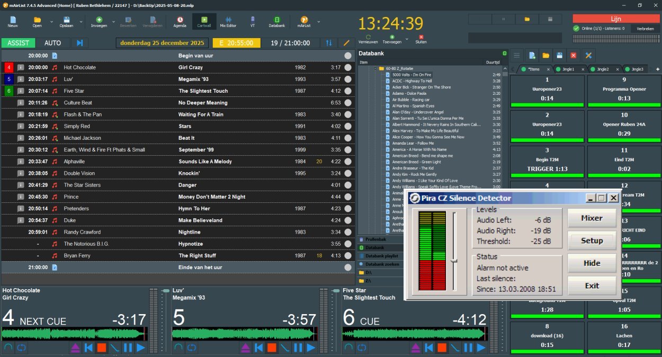Screen dimensions: 662x357
Task: Click Sluiten close icon under clock
Action: click(x=421, y=38)
